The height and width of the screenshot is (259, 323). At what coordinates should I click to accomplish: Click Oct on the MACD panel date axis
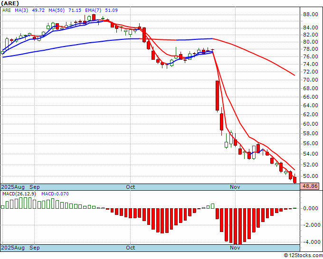coord(131,248)
